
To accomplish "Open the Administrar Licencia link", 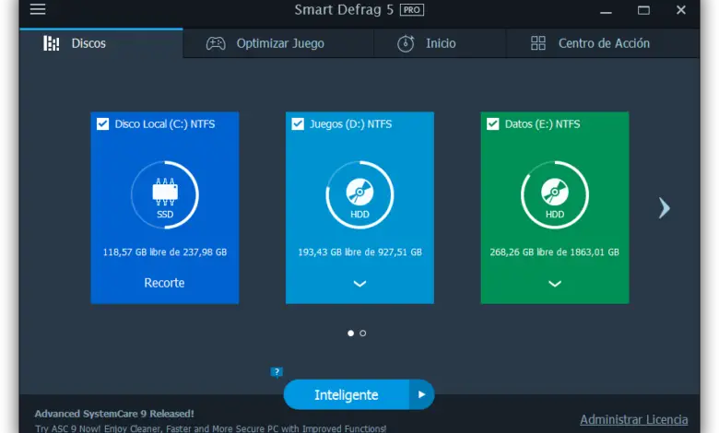I will [633, 419].
